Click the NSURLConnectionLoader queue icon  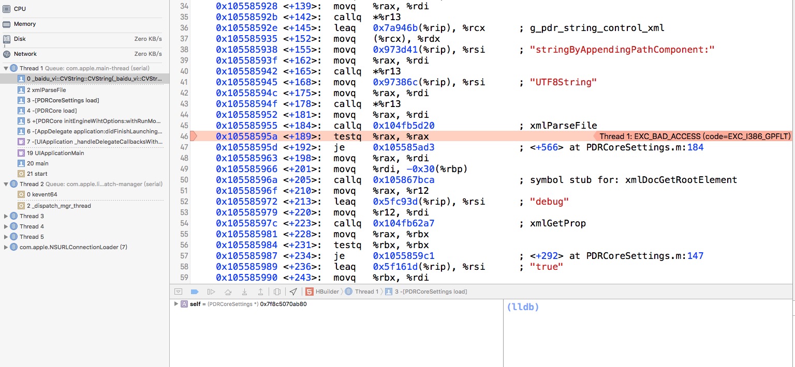point(14,247)
